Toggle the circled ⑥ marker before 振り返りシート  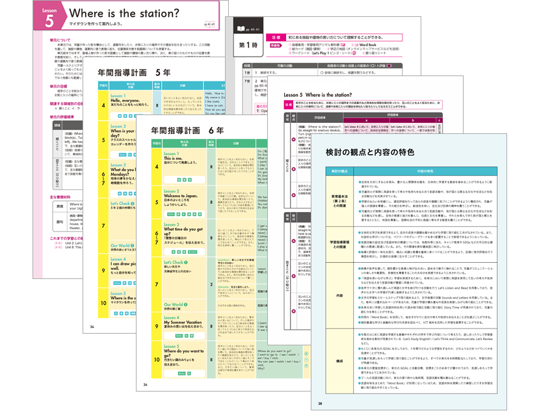(363, 51)
